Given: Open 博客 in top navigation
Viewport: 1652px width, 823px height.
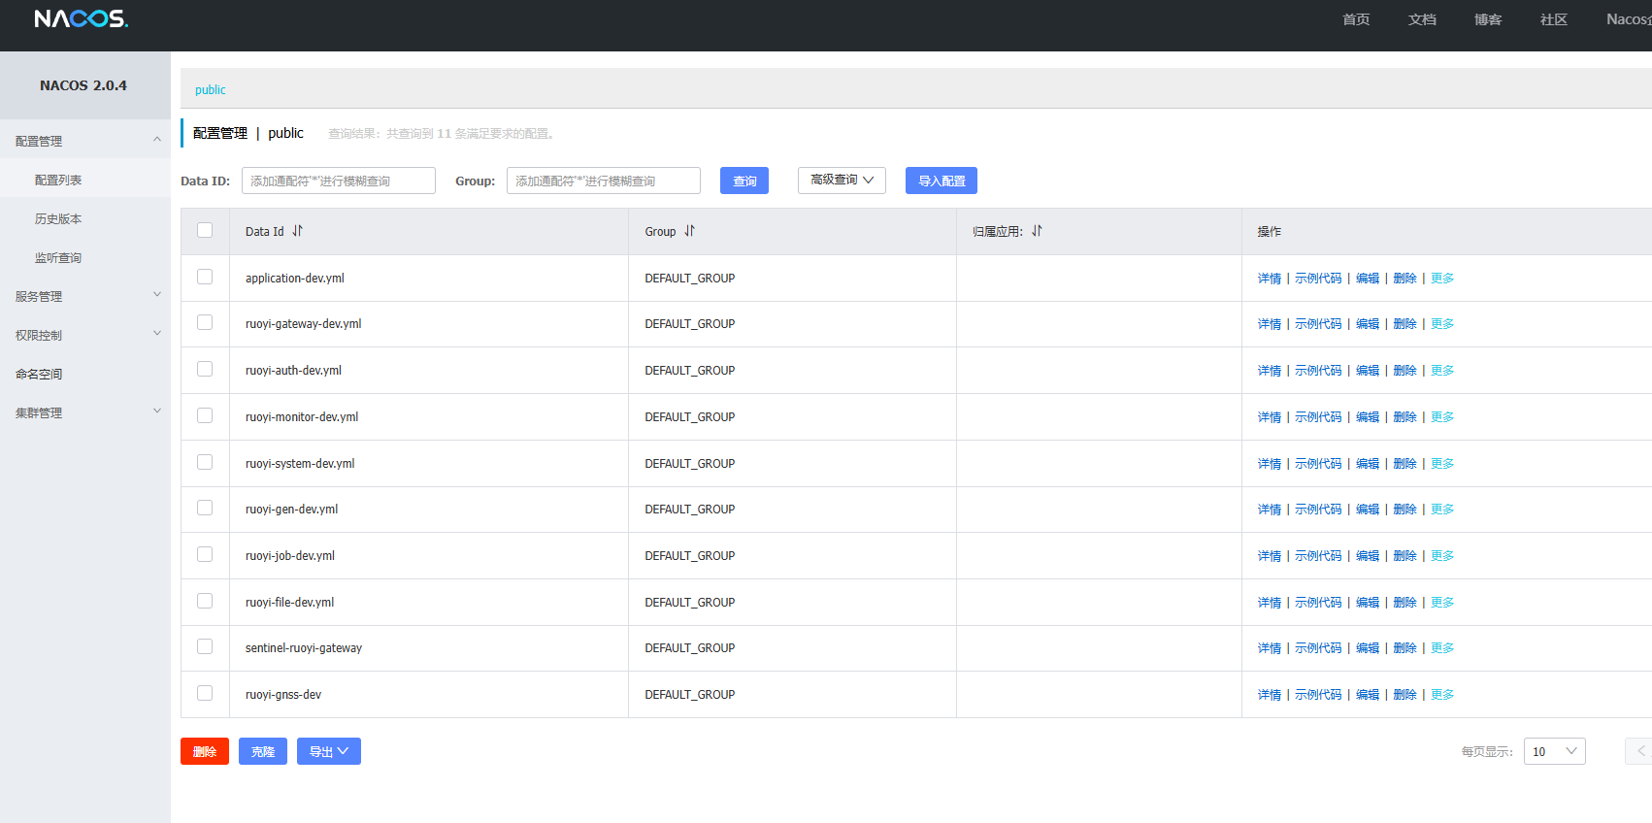Looking at the screenshot, I should (1488, 19).
